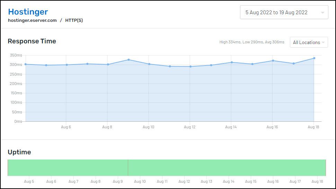Click the Aug 18 label on response chart

click(x=313, y=127)
